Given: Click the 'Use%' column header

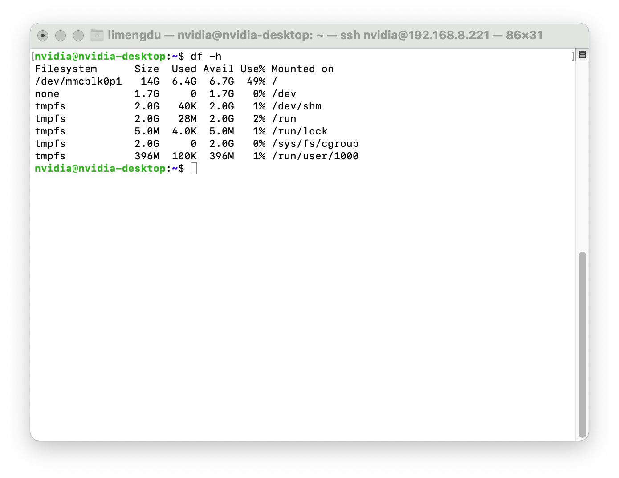Looking at the screenshot, I should (x=252, y=69).
